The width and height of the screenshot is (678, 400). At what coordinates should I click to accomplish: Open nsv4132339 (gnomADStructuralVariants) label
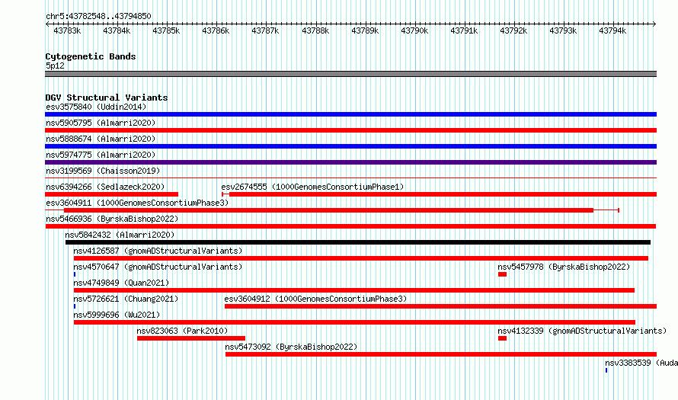[582, 331]
